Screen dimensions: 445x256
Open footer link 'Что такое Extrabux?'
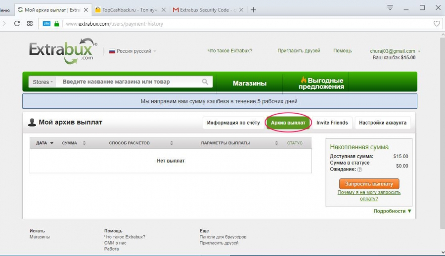pos(125,237)
